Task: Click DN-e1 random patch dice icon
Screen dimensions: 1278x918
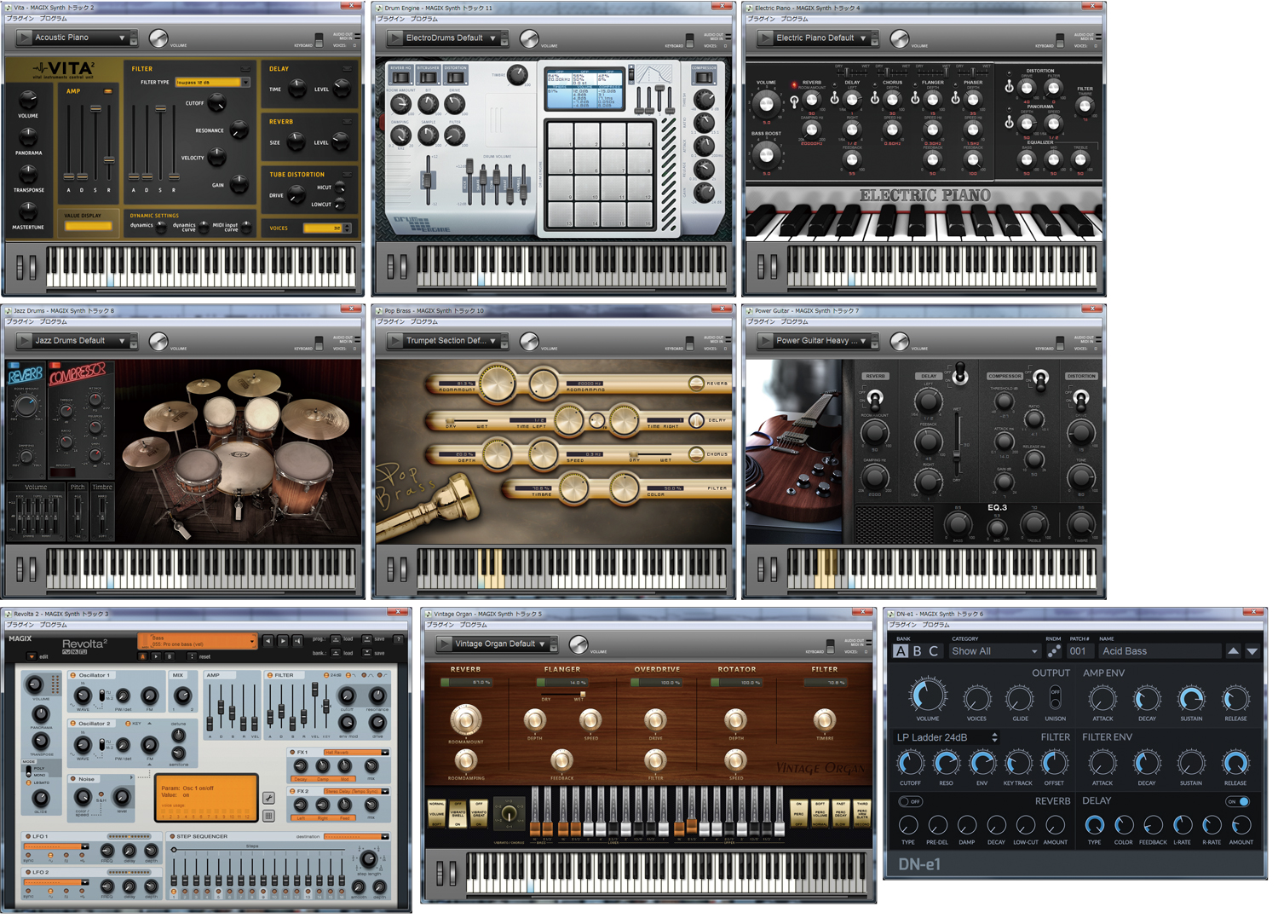Action: point(1054,651)
